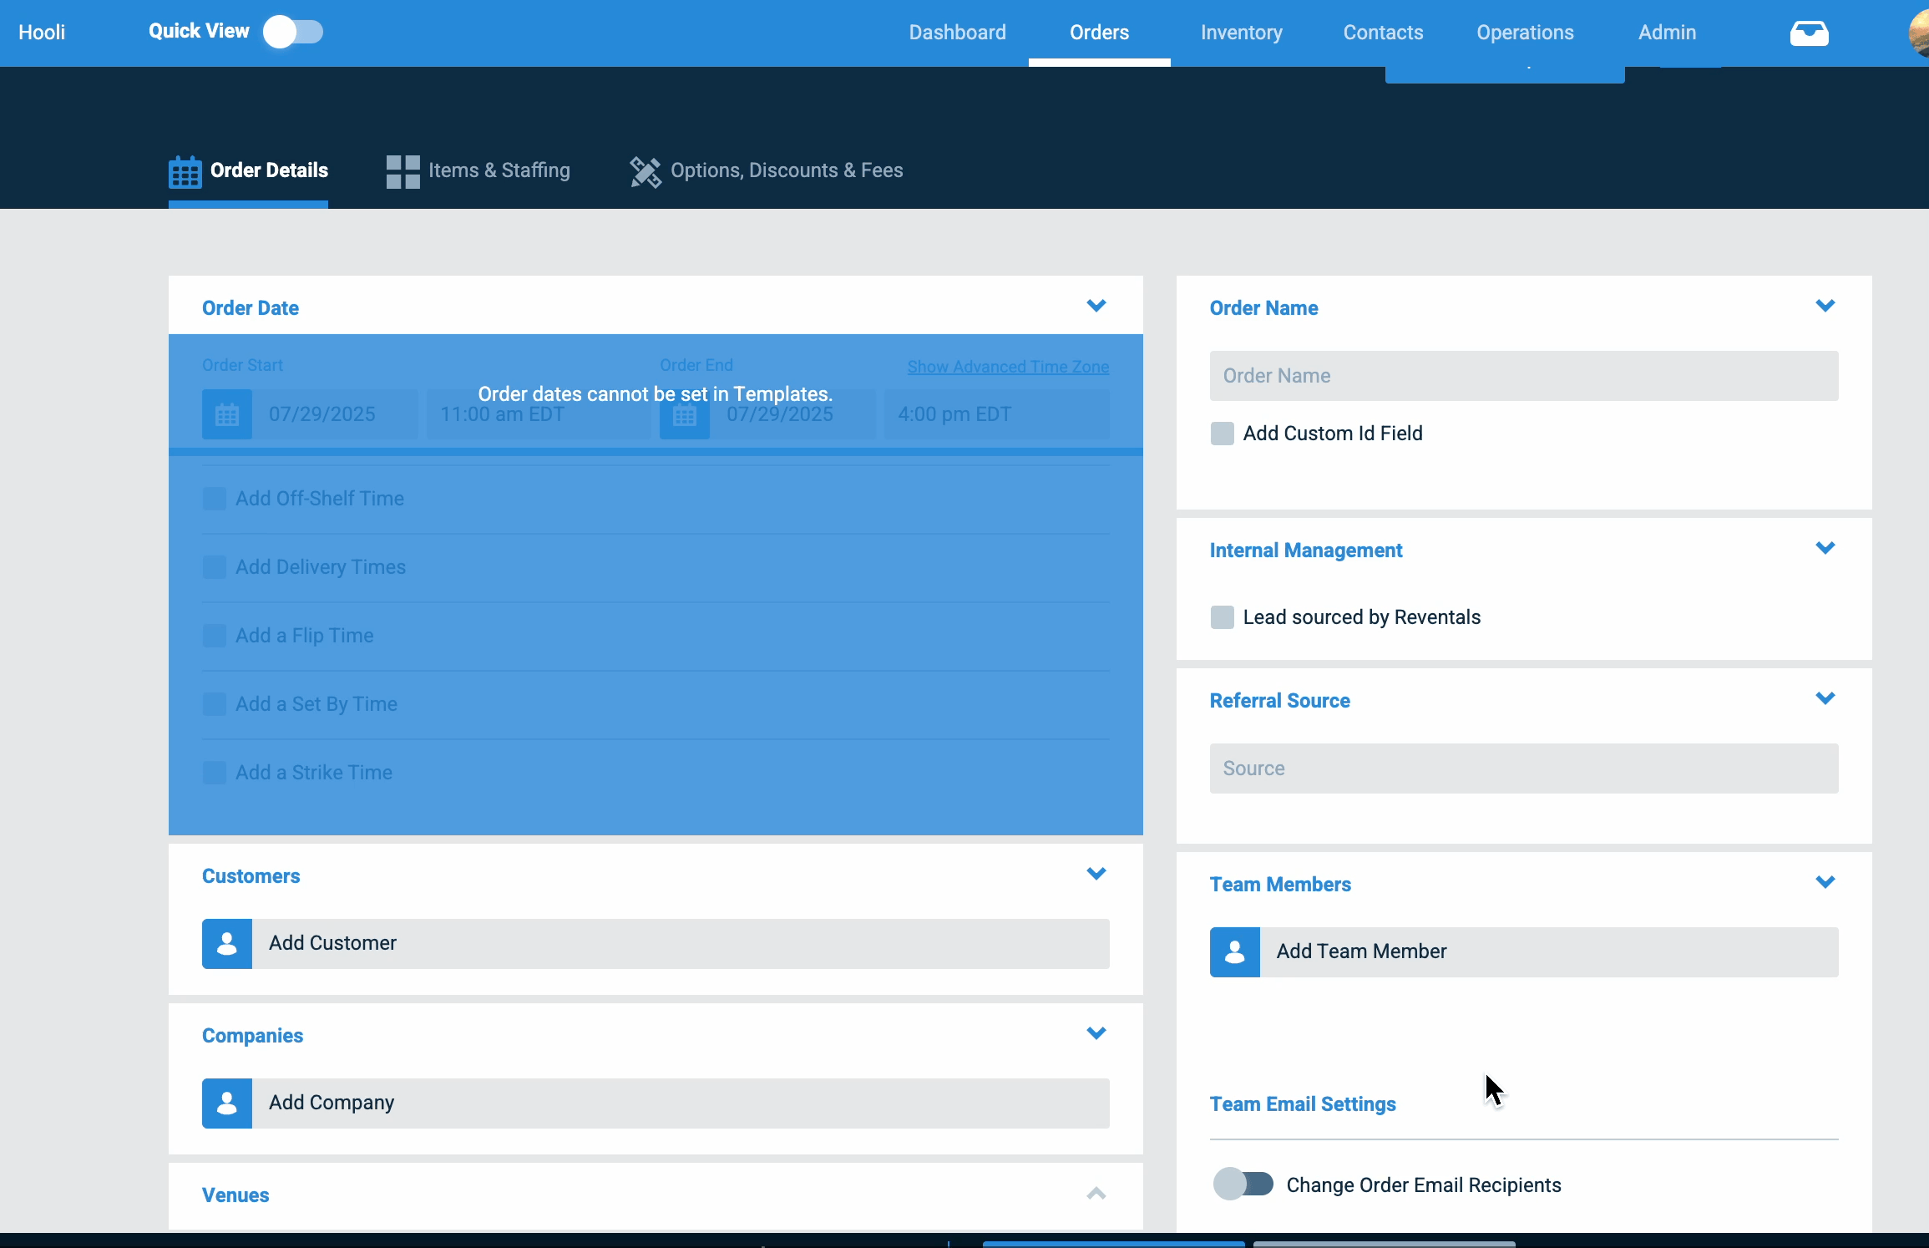Open the inbox tray icon
This screenshot has height=1248, width=1929.
click(x=1809, y=33)
